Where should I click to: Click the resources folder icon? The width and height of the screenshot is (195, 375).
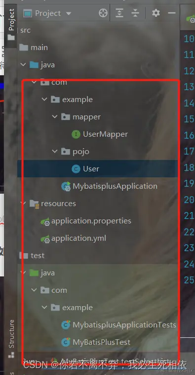[x=35, y=204]
